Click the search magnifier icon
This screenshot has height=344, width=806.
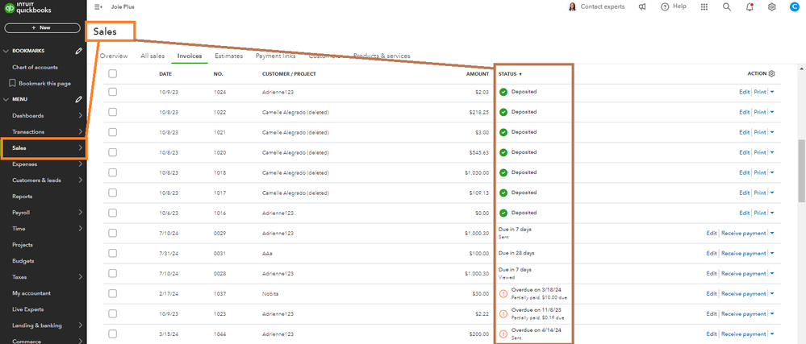pos(726,6)
